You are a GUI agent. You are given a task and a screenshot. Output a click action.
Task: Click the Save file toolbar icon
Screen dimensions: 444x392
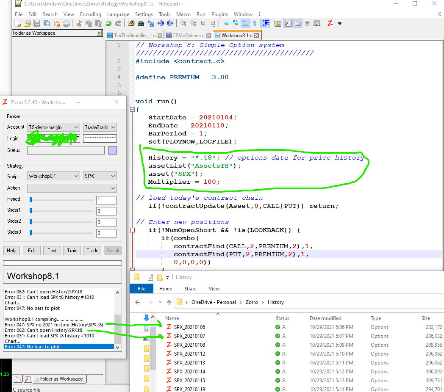(x=36, y=23)
